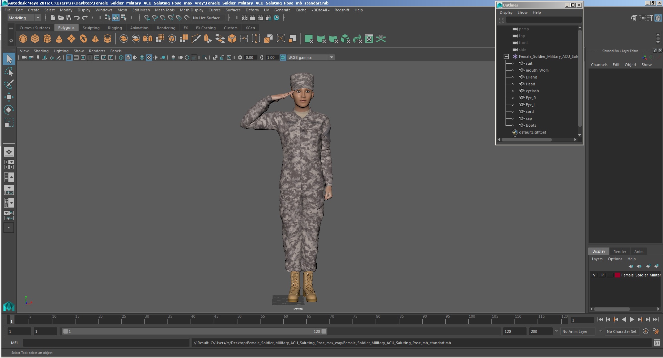Toggle smooth shade all in viewport
663x358 pixels.
pos(128,57)
